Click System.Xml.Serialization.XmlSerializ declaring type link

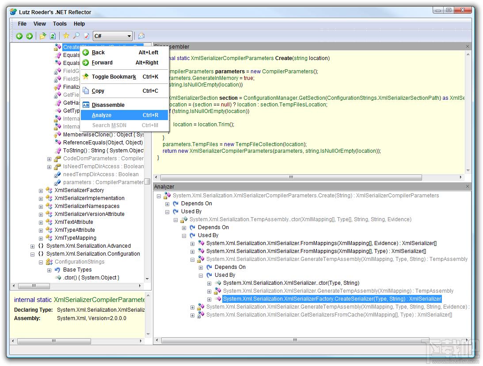(x=101, y=310)
